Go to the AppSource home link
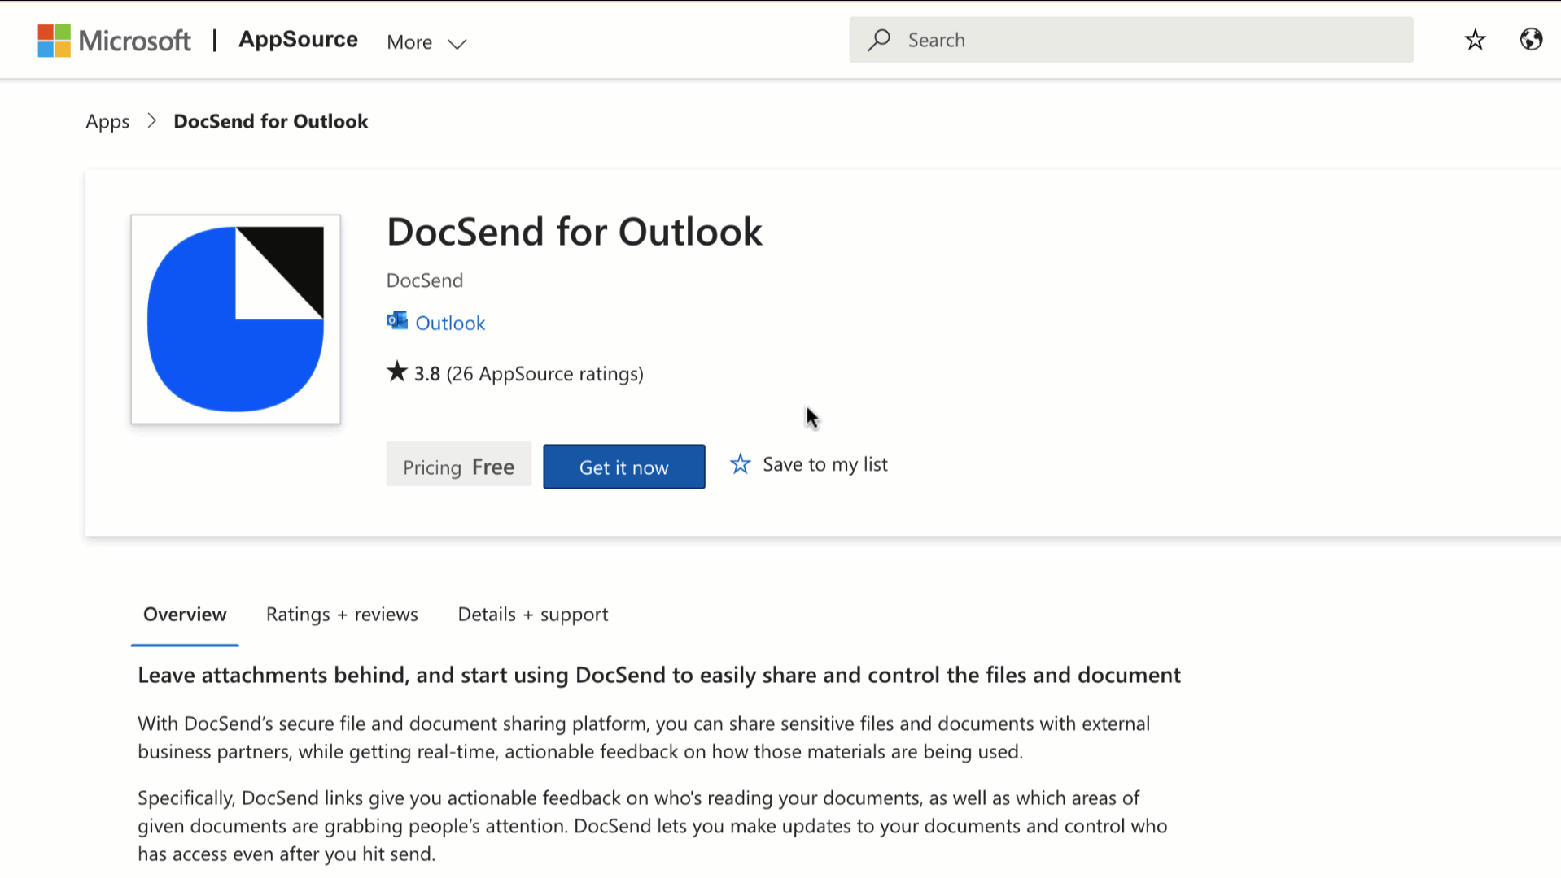 pyautogui.click(x=298, y=40)
